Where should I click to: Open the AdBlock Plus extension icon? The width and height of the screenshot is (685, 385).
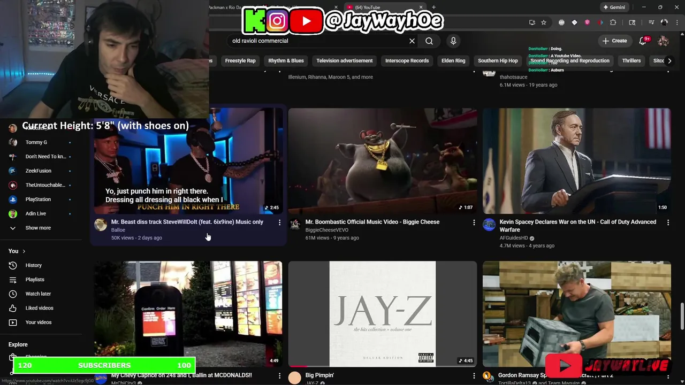561,22
